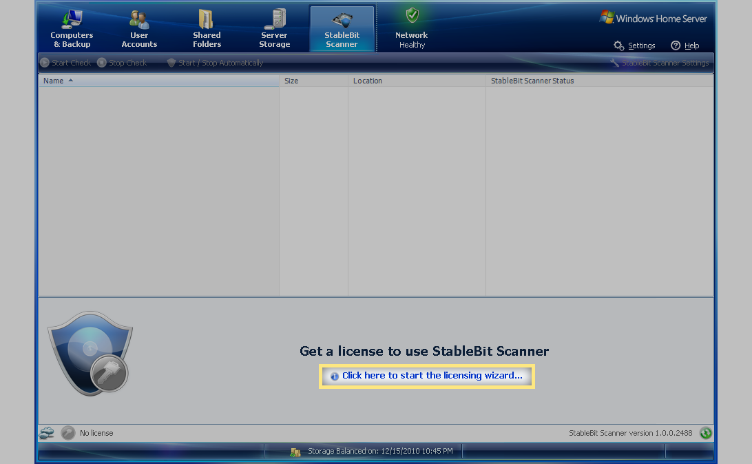
Task: Click the Storage Balanced status icon
Action: click(295, 452)
